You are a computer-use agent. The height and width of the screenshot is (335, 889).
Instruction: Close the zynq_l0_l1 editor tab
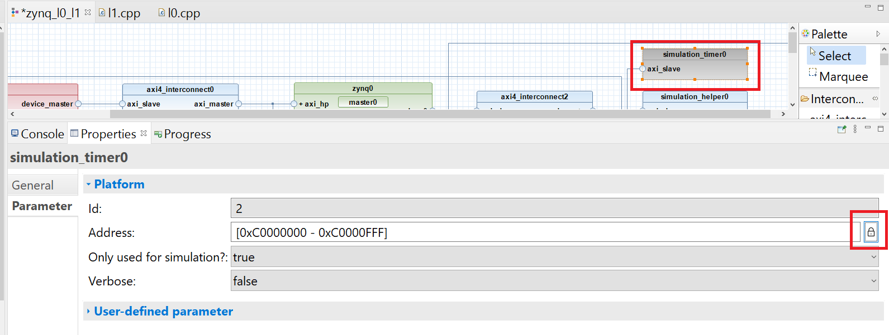click(x=88, y=12)
